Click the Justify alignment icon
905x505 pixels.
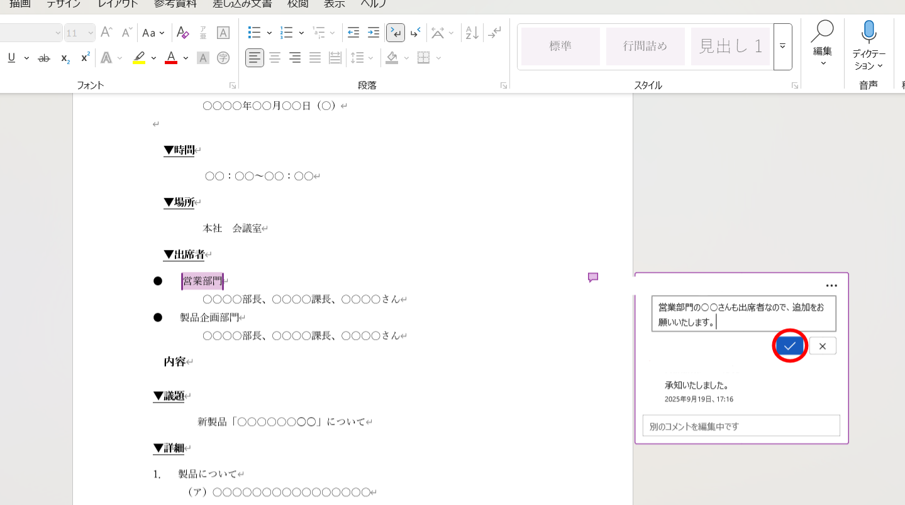tap(314, 57)
